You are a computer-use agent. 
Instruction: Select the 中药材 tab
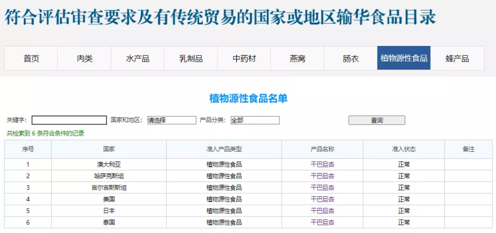point(244,58)
